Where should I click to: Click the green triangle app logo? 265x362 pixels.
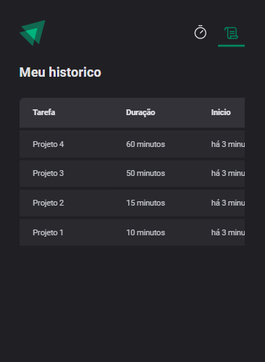tap(33, 33)
